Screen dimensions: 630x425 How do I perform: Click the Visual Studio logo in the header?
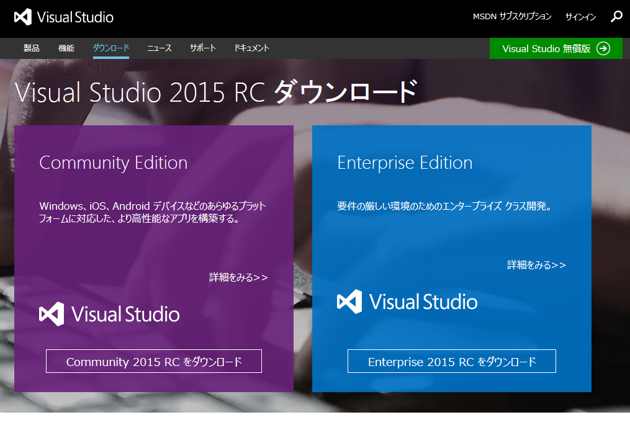point(62,17)
